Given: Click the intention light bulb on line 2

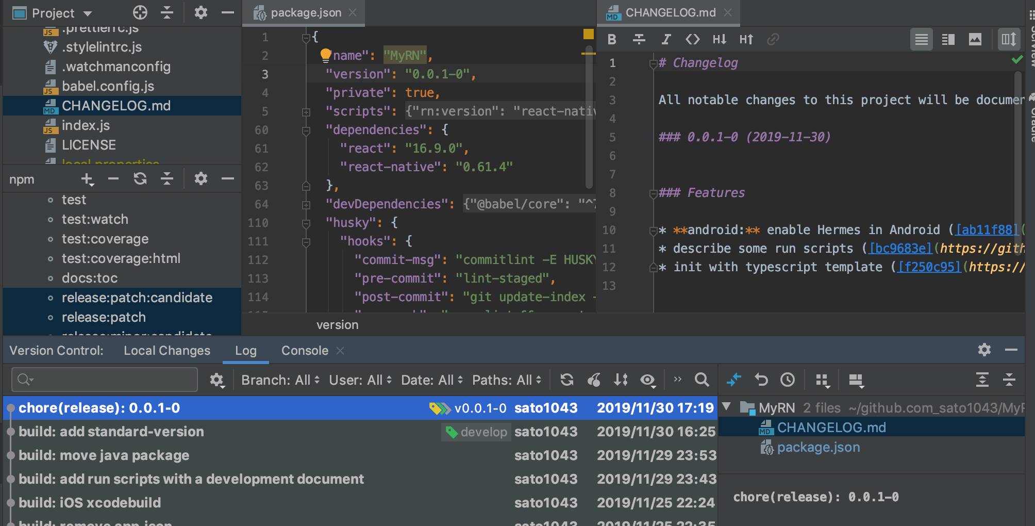Looking at the screenshot, I should coord(326,55).
